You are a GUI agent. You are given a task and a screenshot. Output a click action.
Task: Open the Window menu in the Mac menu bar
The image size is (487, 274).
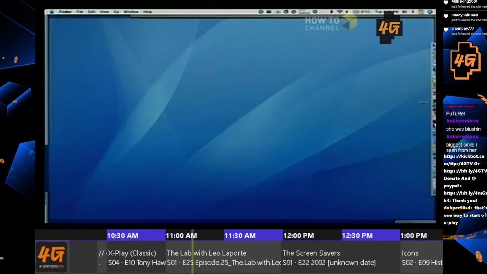click(x=131, y=12)
